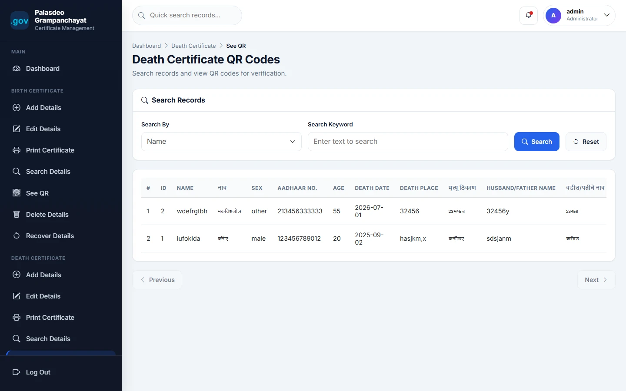
Task: Click the age value 20
Action: point(337,239)
